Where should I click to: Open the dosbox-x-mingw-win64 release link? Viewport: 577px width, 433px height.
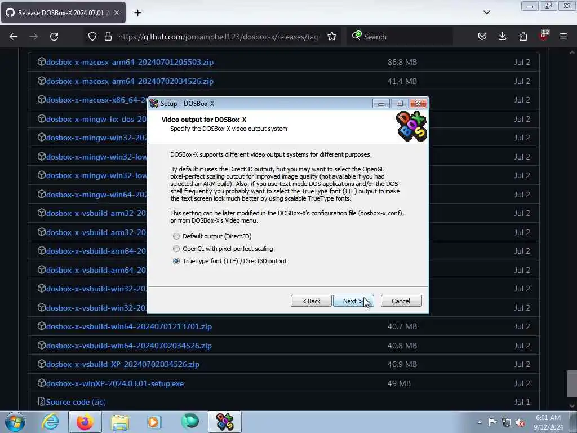coord(96,195)
